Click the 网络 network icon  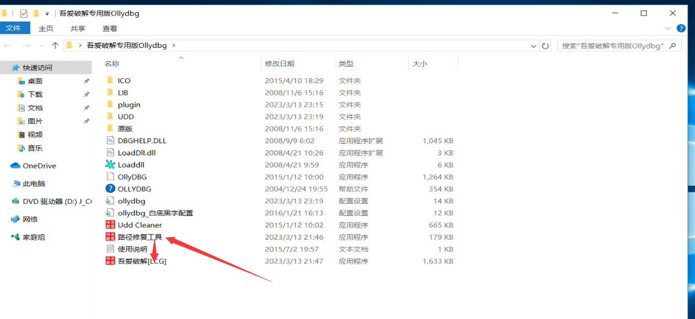[x=15, y=219]
